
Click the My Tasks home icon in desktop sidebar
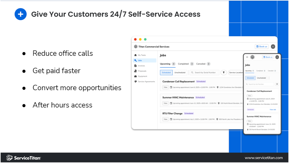click(x=135, y=55)
